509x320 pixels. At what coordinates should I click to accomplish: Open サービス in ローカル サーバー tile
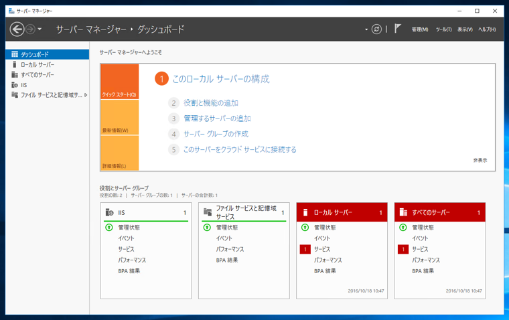point(322,249)
